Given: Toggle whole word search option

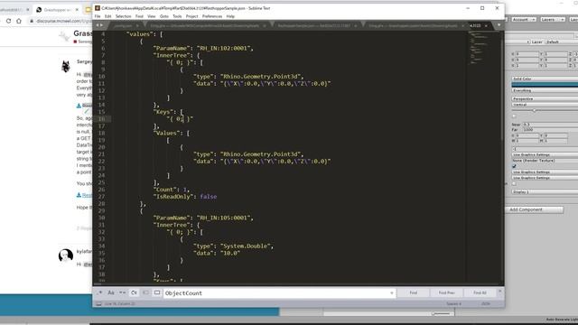Looking at the screenshot, I should [123, 292].
